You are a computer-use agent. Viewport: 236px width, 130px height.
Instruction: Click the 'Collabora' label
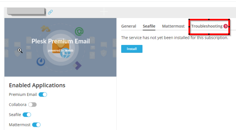point(18,105)
